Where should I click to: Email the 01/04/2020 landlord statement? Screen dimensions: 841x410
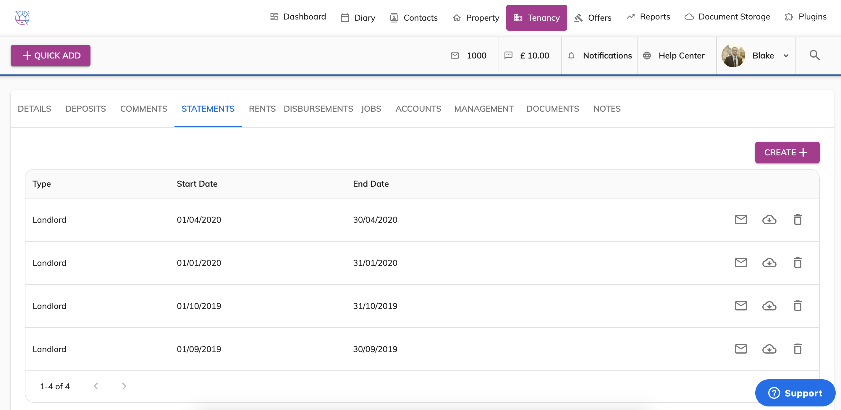(741, 219)
